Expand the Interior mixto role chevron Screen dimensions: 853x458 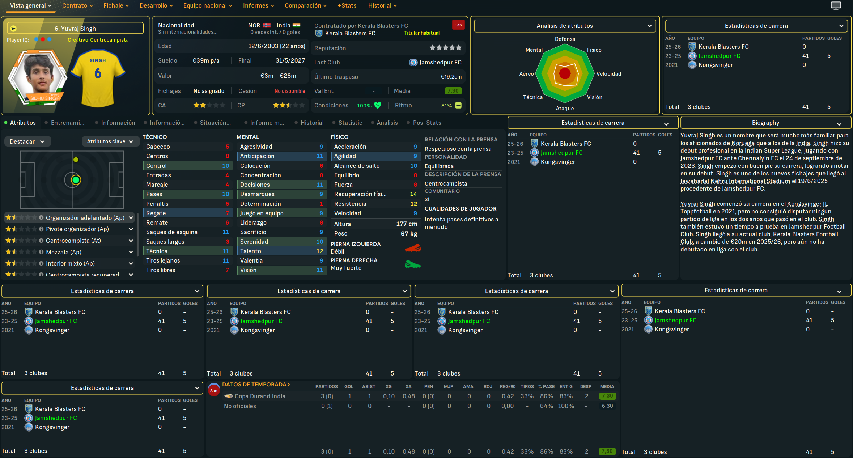[x=131, y=263]
